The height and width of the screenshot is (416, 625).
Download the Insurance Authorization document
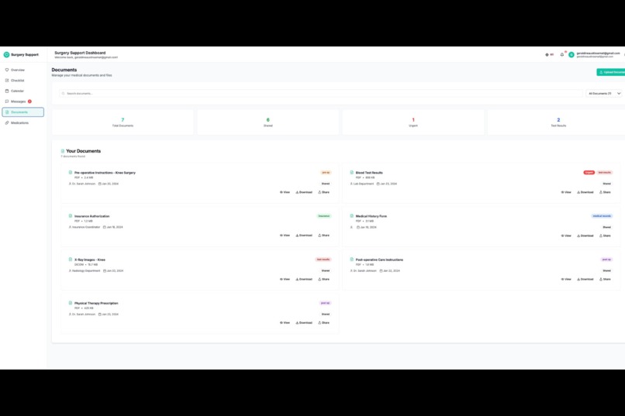[304, 236]
